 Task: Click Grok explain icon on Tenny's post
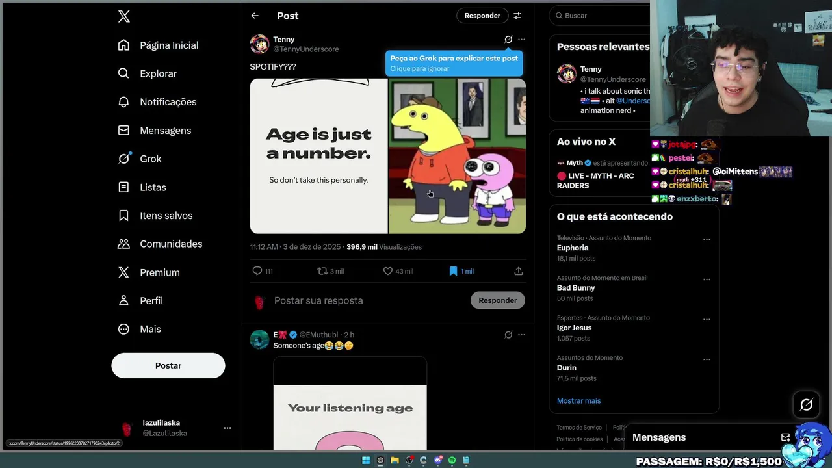point(508,40)
